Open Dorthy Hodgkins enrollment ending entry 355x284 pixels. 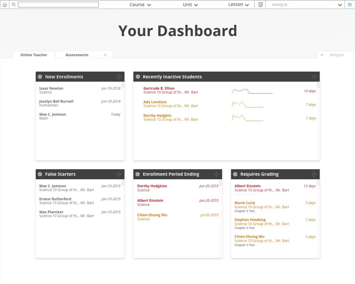(x=177, y=188)
